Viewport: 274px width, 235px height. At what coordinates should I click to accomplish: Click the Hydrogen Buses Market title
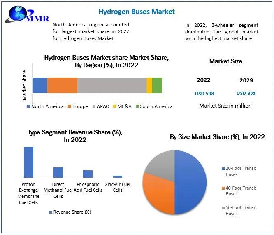click(137, 12)
